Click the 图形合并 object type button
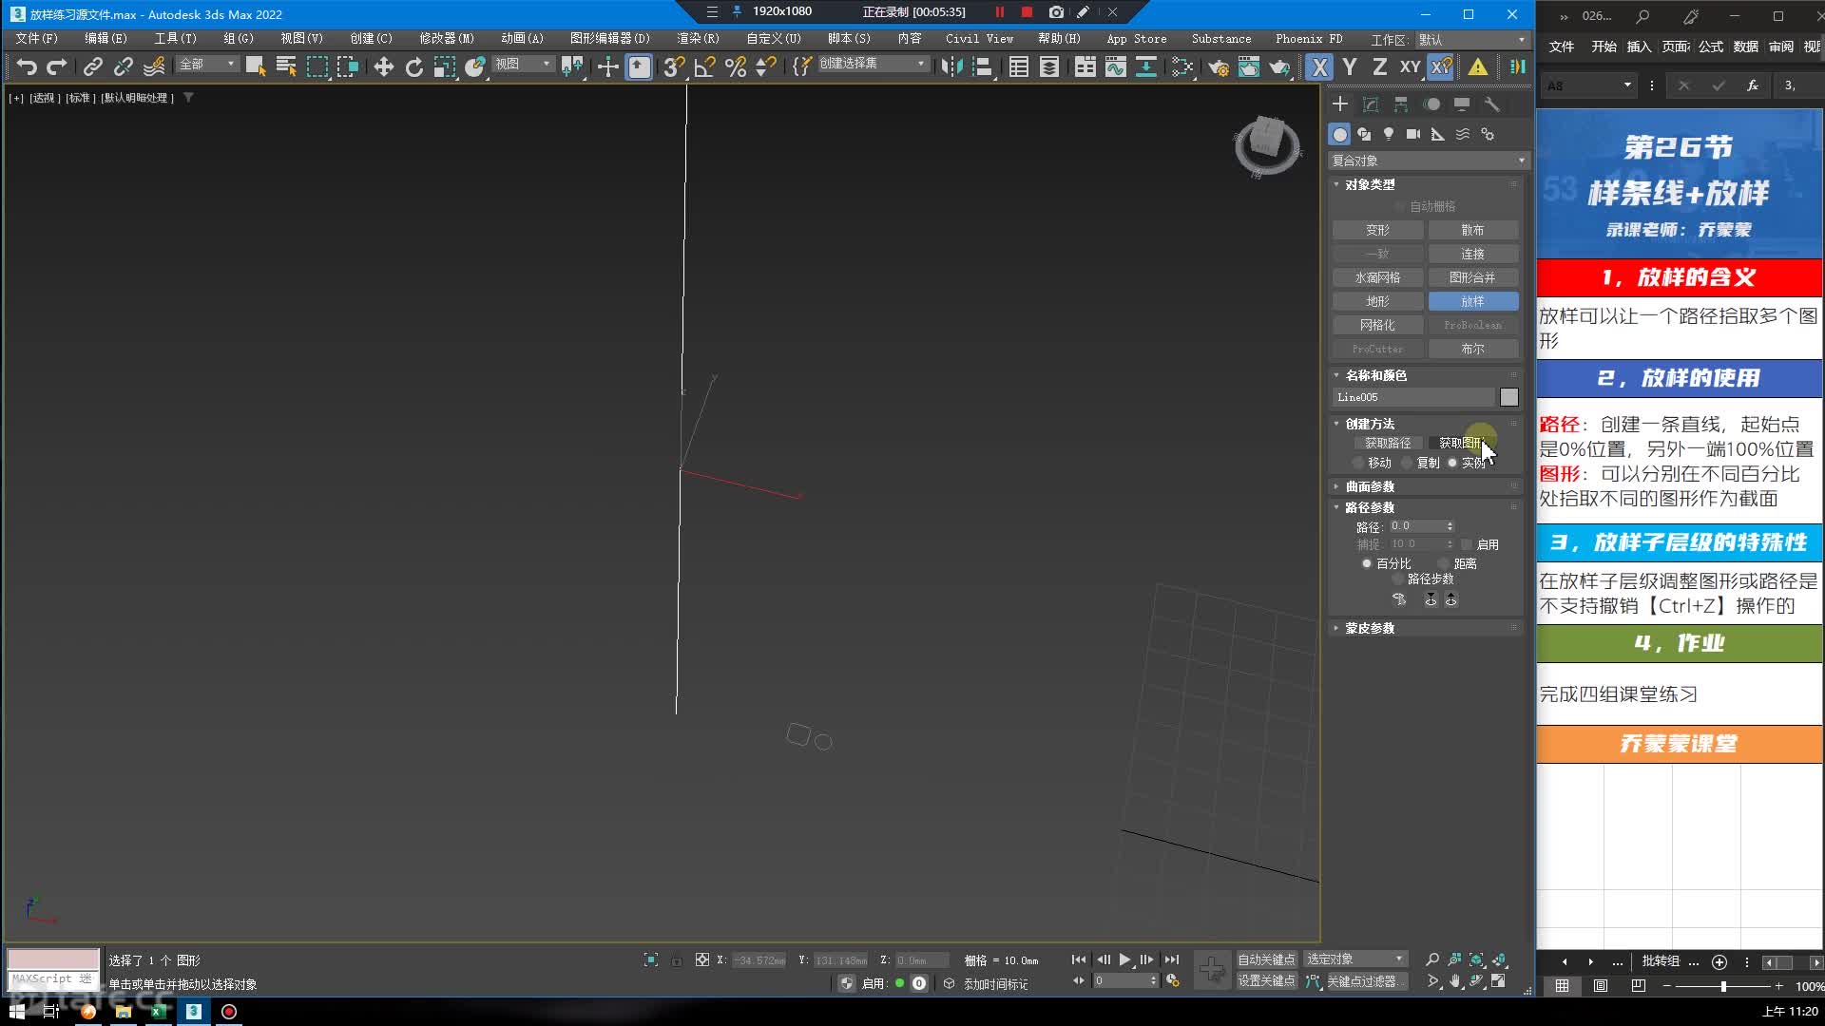This screenshot has height=1026, width=1825. click(x=1472, y=277)
